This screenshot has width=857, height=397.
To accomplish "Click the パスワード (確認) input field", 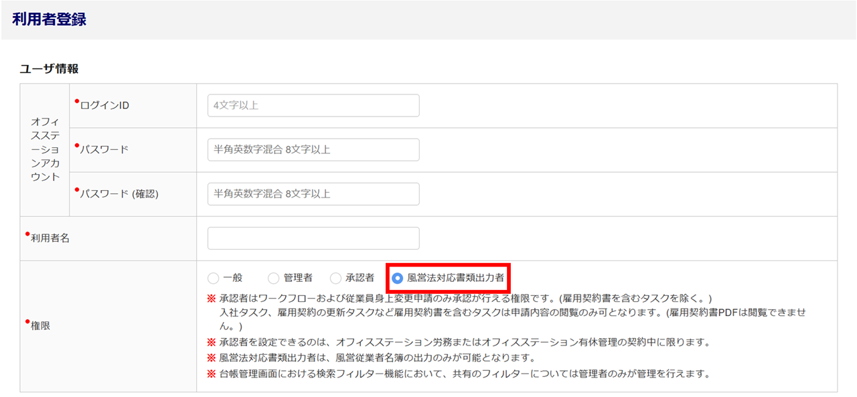I will pyautogui.click(x=313, y=194).
